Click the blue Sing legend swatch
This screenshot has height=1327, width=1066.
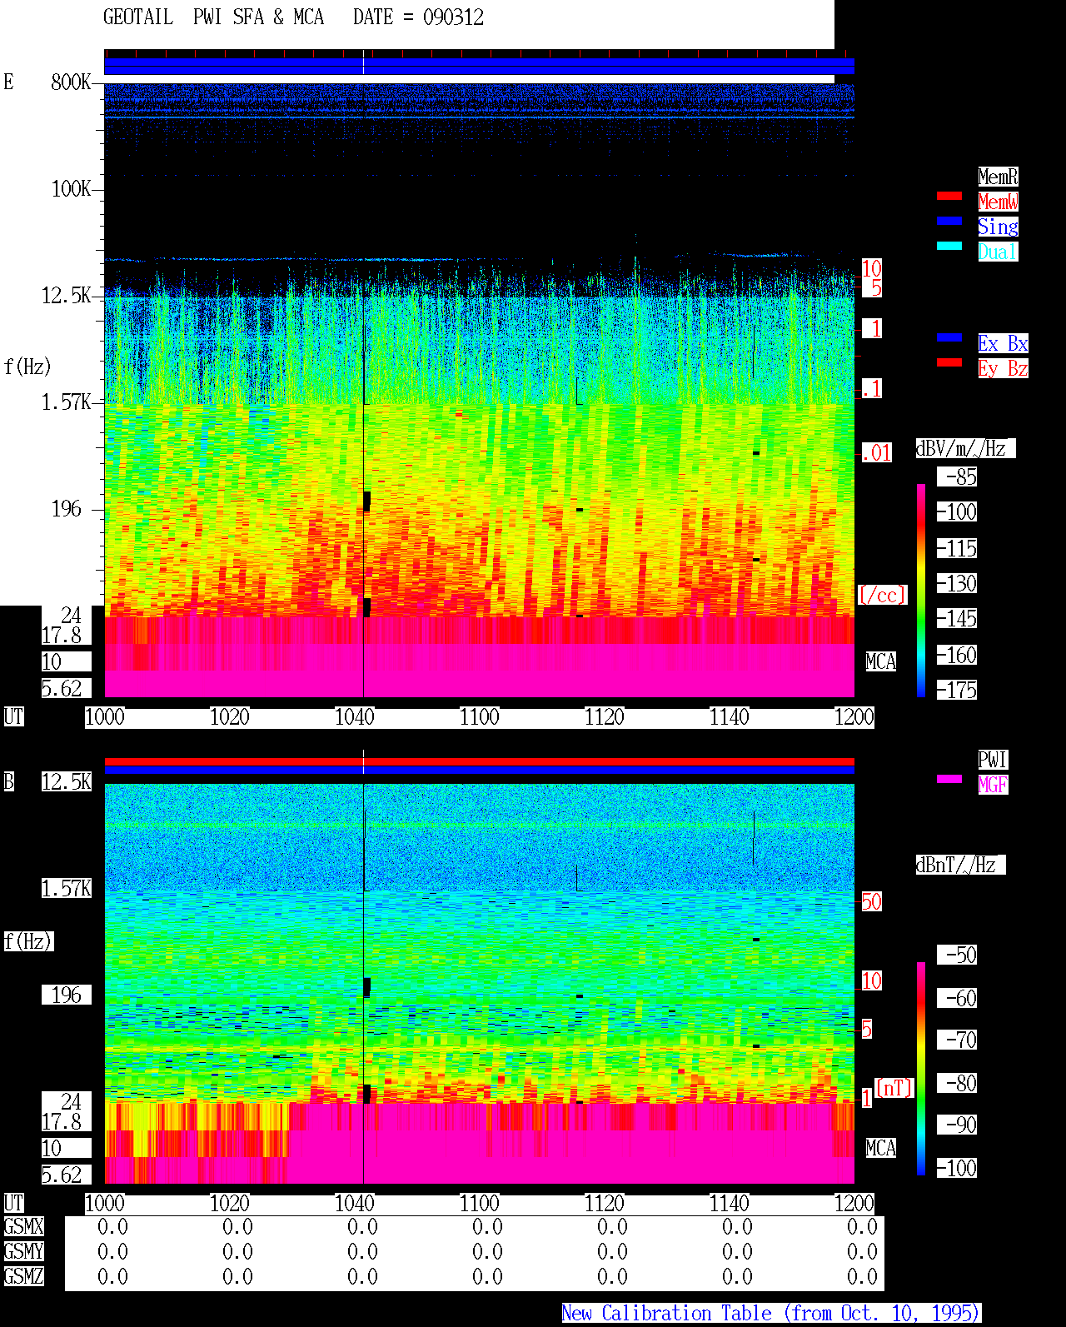click(x=949, y=221)
